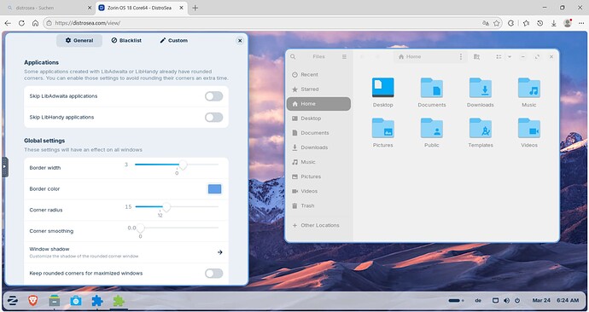The width and height of the screenshot is (589, 312).
Task: Open browser settings ellipsis menu
Action: click(x=581, y=23)
